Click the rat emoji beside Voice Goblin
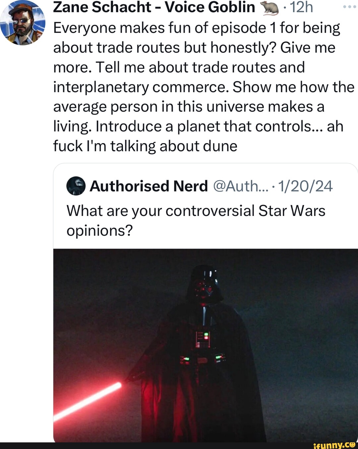This screenshot has height=449, width=358. tap(270, 8)
